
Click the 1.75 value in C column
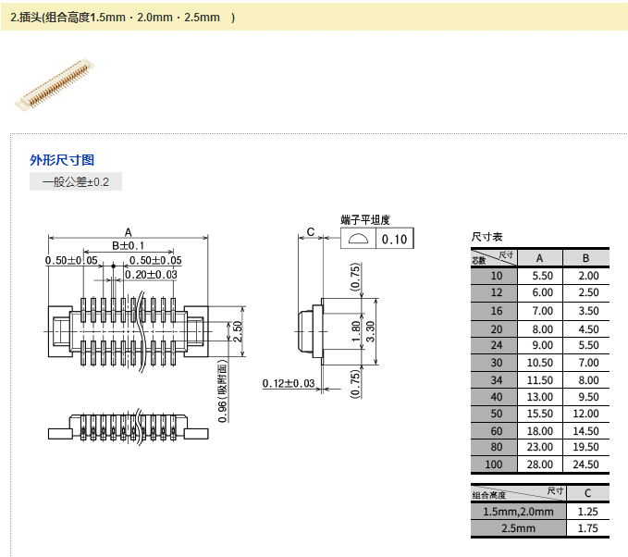[587, 529]
